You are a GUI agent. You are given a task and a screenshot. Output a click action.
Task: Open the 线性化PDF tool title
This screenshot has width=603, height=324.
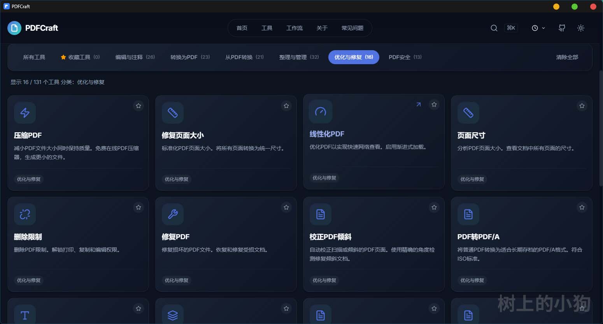(327, 134)
